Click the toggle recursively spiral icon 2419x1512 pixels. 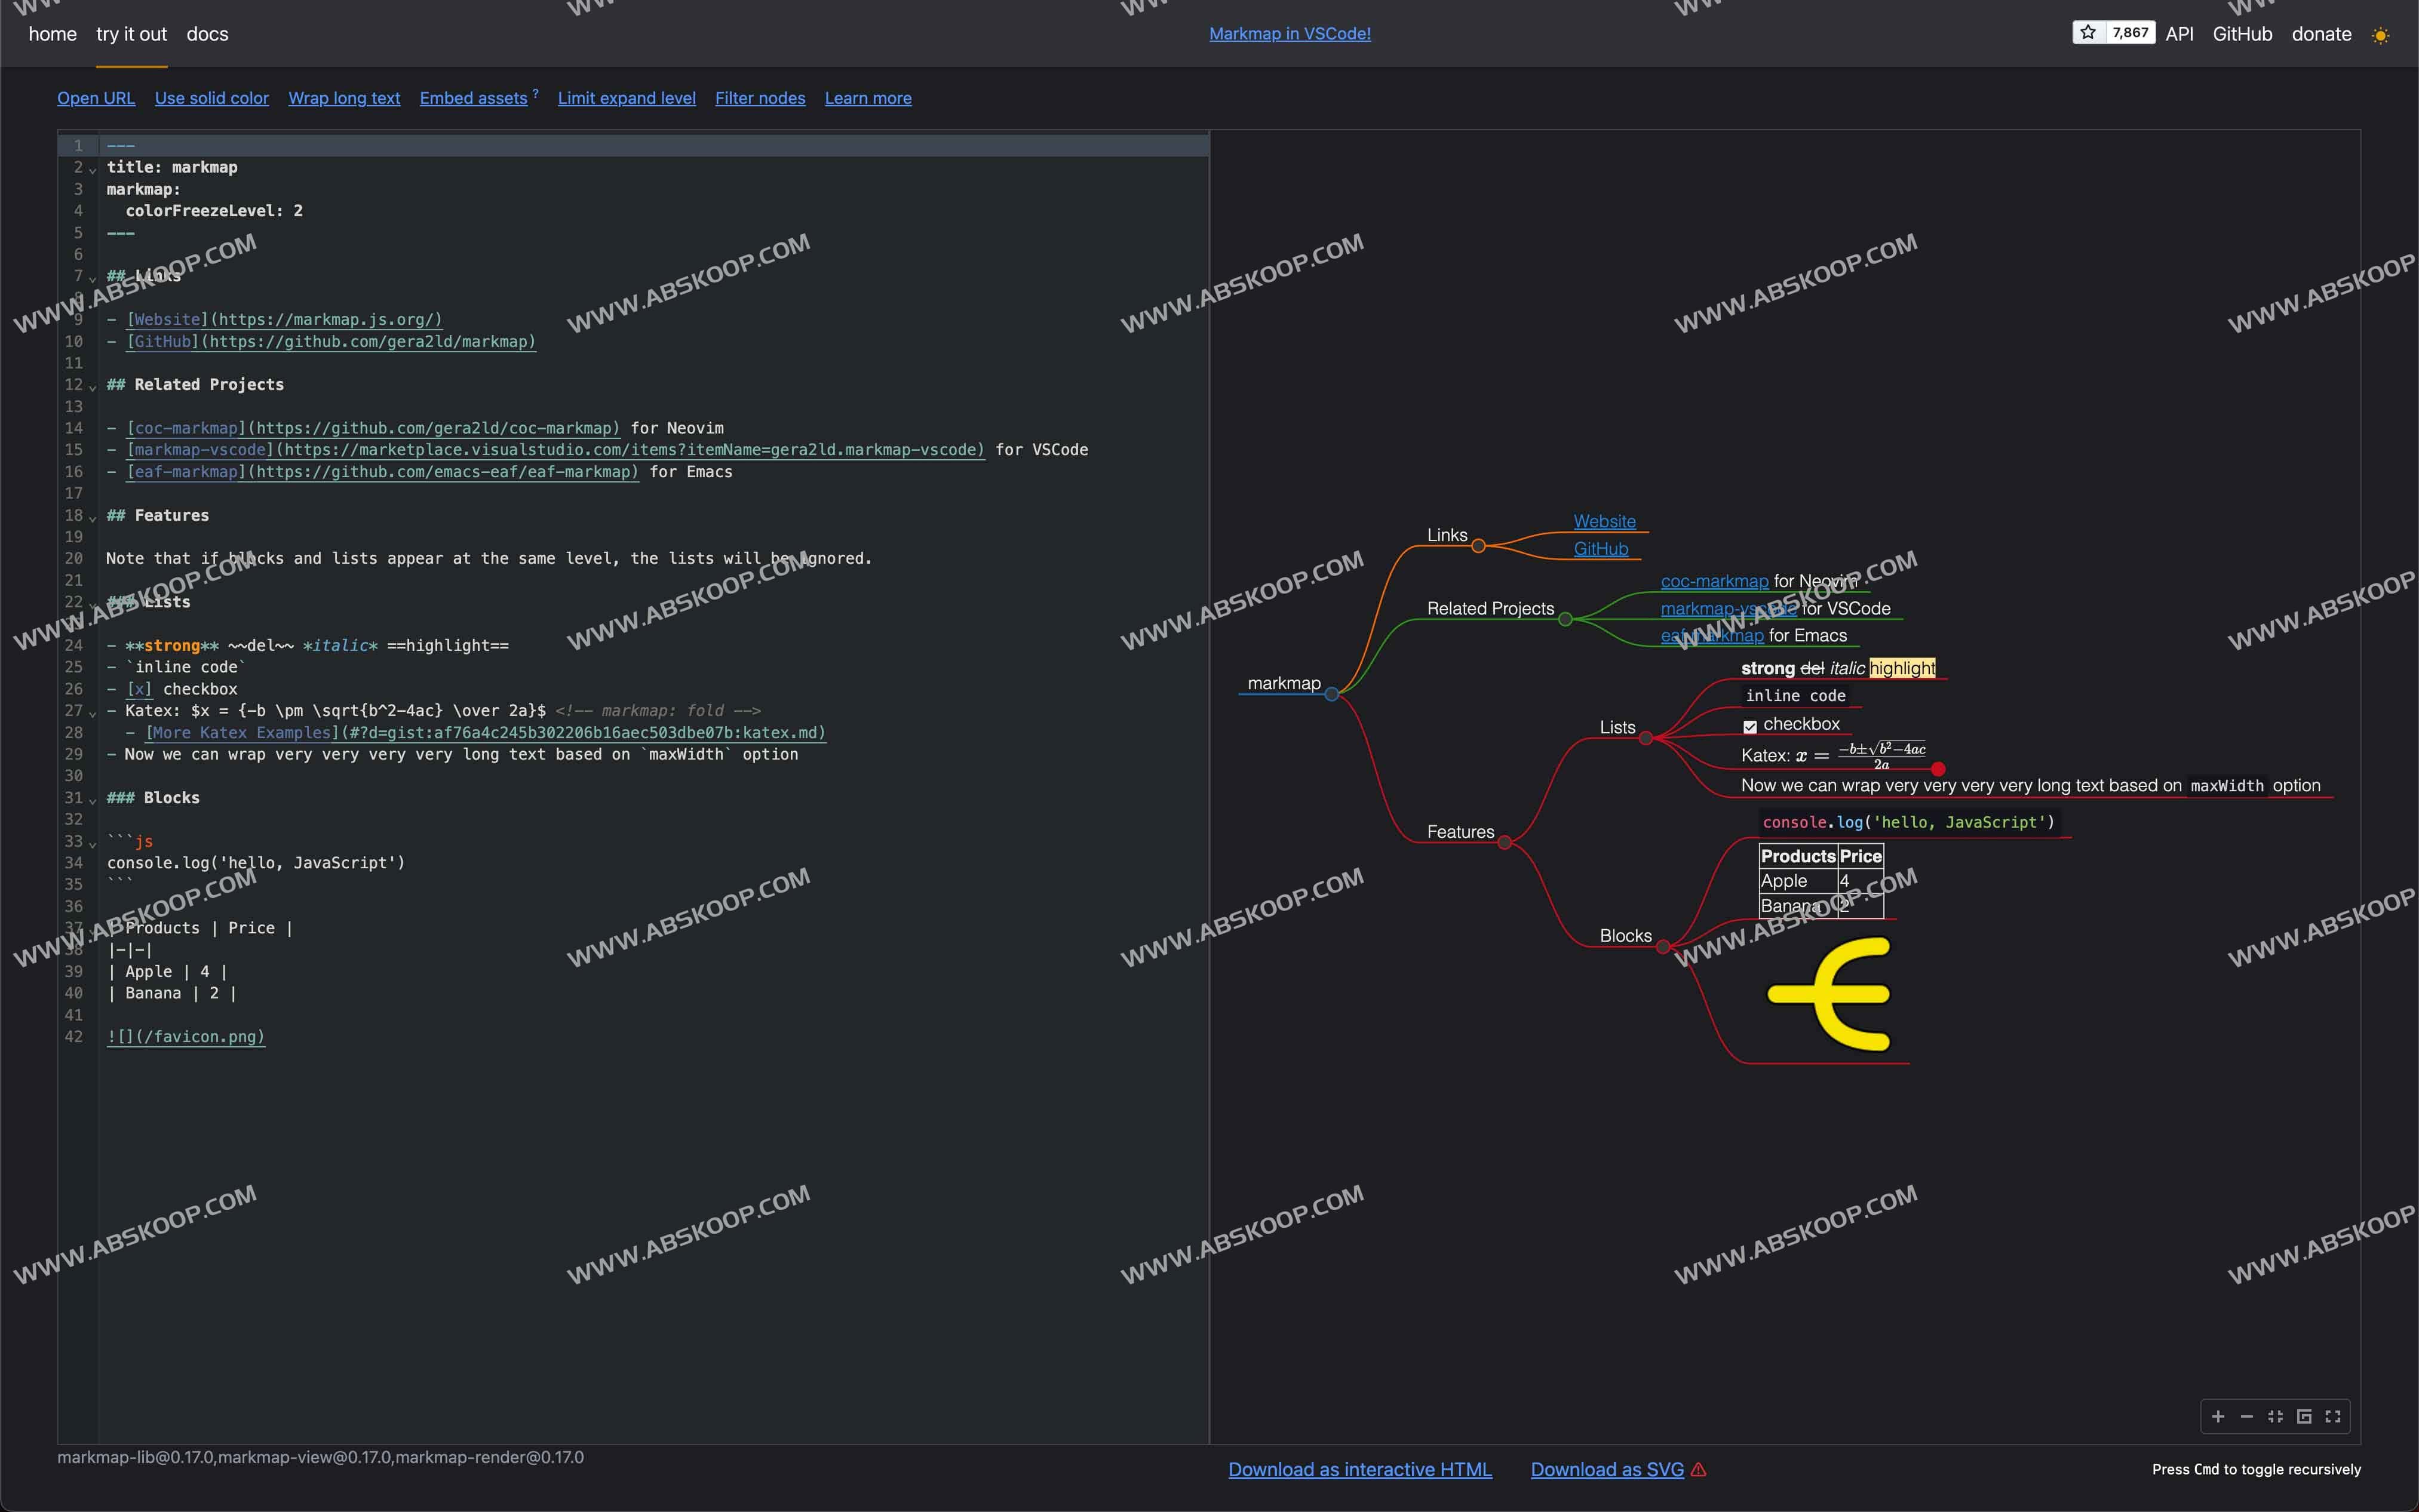pyautogui.click(x=2304, y=1416)
